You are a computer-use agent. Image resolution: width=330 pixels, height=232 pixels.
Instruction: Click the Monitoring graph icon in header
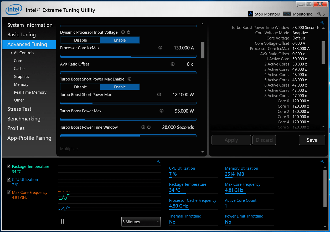pos(287,14)
